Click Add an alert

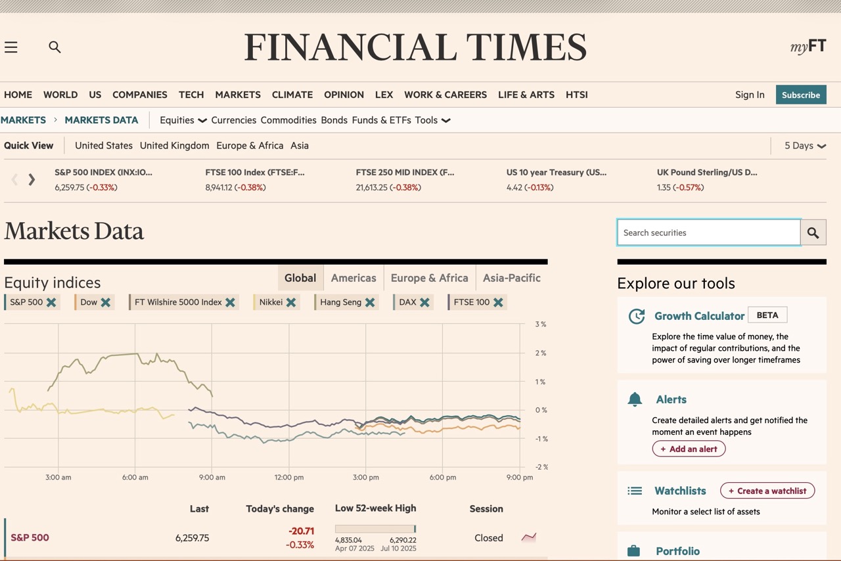point(689,448)
